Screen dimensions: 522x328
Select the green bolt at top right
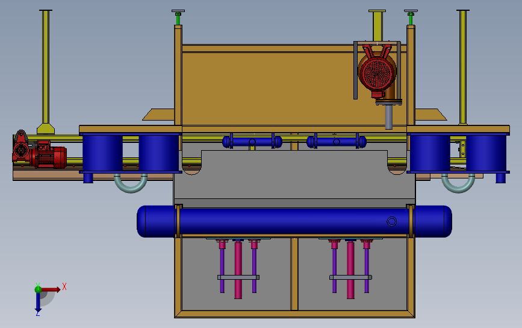[411, 19]
